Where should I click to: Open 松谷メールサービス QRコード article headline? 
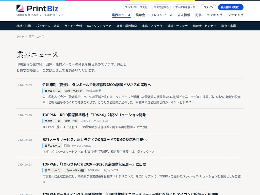[x=94, y=140]
